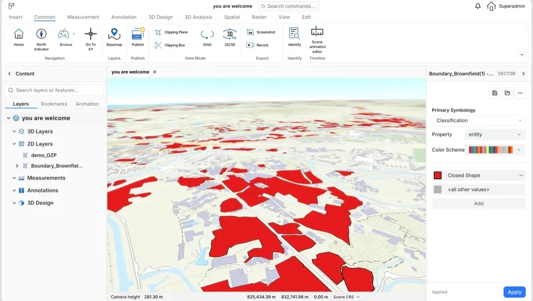533x301 pixels.
Task: Click the Search commands field
Action: pos(288,6)
